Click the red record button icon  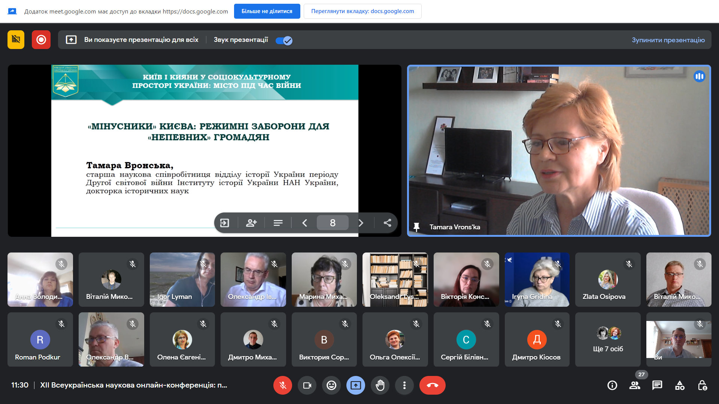coord(41,40)
